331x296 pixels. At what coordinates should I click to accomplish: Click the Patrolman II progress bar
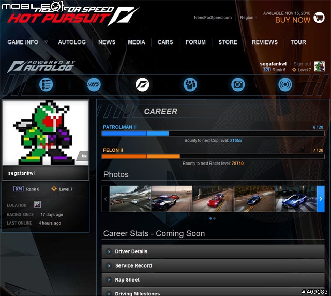(213, 134)
